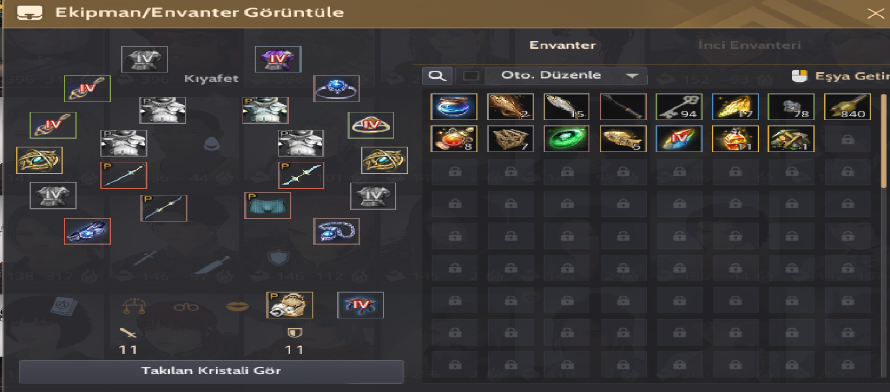Image resolution: width=890 pixels, height=392 pixels.
Task: Click the lantern bag slot at bottom
Action: [290, 305]
